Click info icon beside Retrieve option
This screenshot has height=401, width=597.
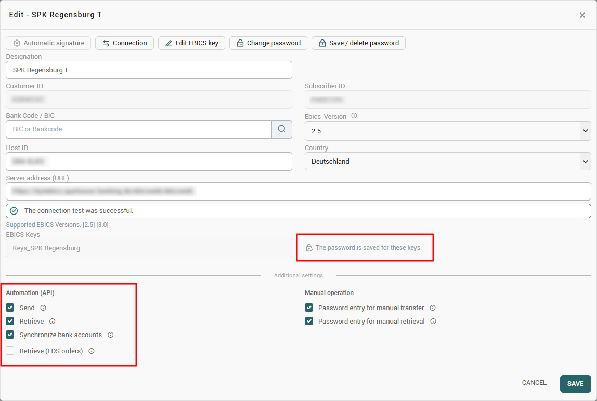tap(53, 322)
